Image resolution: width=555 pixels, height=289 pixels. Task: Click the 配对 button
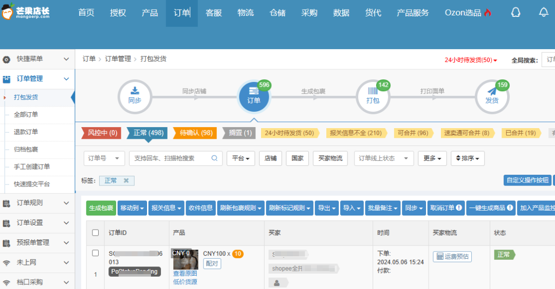tap(212, 263)
